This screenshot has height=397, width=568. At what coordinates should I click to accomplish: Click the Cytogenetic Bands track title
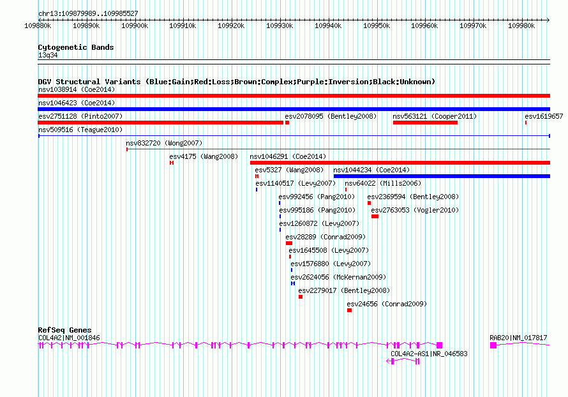[76, 47]
